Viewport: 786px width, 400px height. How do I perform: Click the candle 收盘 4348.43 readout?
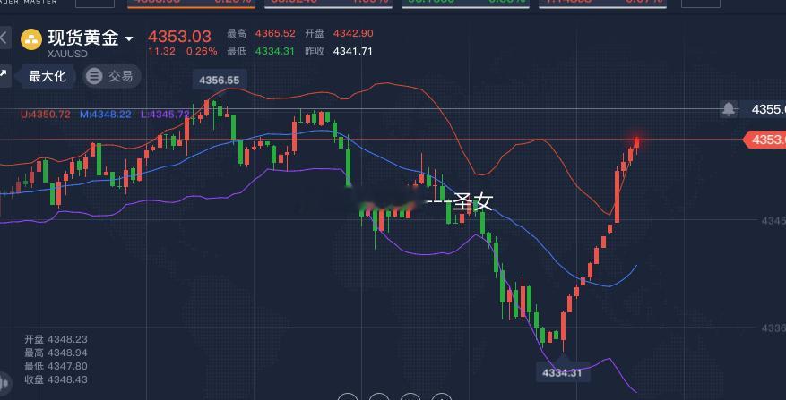tap(56, 379)
